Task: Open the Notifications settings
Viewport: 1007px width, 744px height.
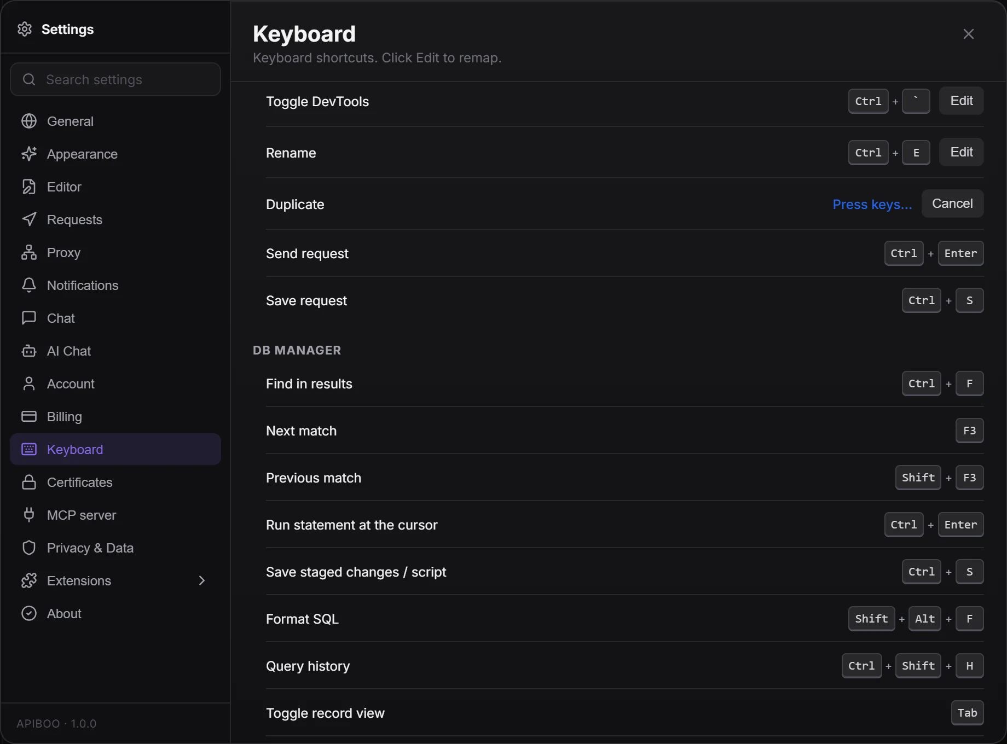Action: 115,285
